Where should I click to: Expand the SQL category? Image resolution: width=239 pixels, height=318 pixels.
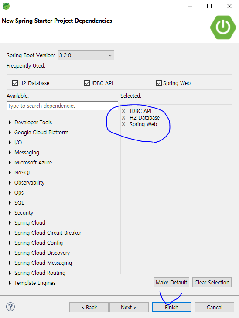pyautogui.click(x=10, y=202)
